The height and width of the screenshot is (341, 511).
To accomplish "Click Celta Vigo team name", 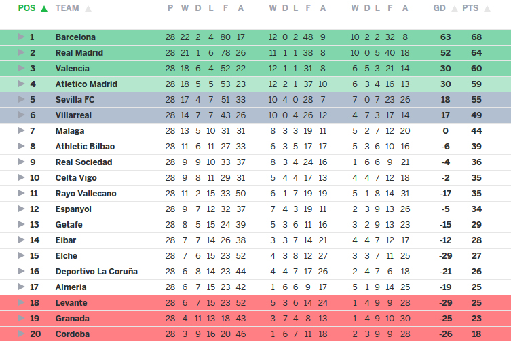I will coord(76,178).
